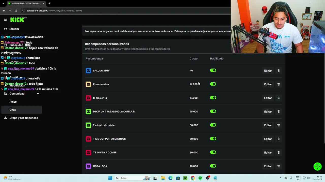Open the browser tab search dropdown
Viewport: 325px width, 182px height.
point(3,3)
